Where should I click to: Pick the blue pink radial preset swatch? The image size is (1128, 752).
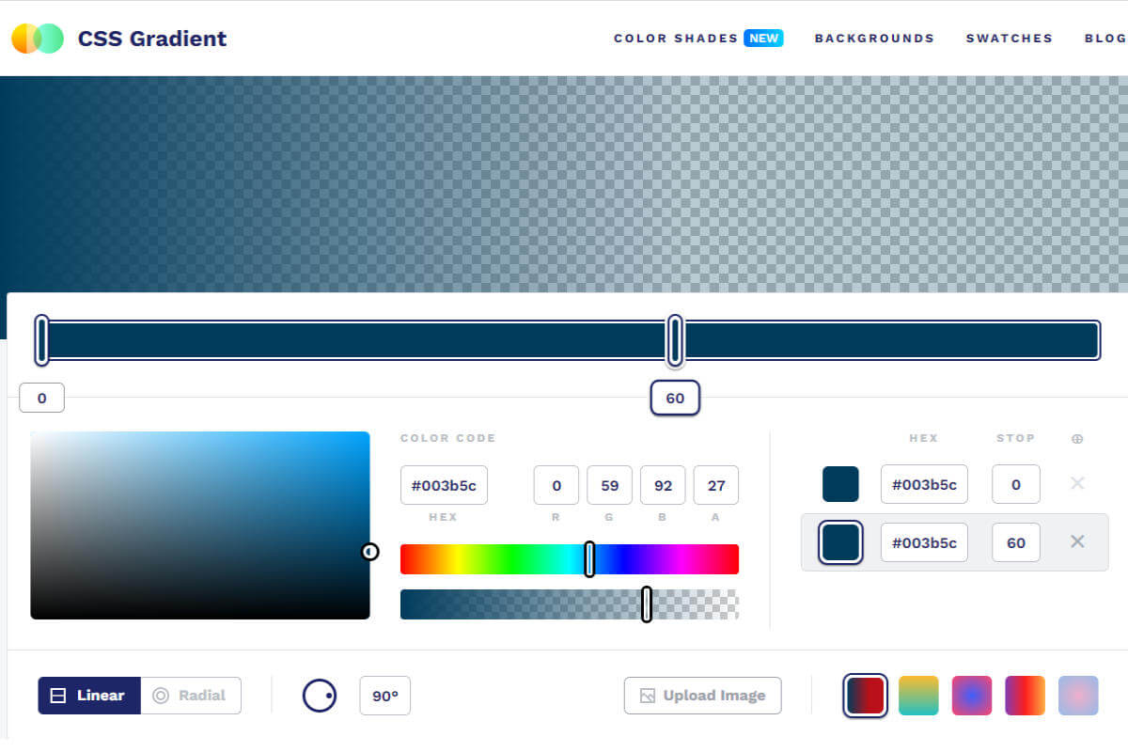coord(972,696)
